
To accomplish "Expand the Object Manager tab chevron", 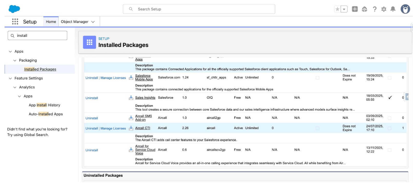I will 93,22.
